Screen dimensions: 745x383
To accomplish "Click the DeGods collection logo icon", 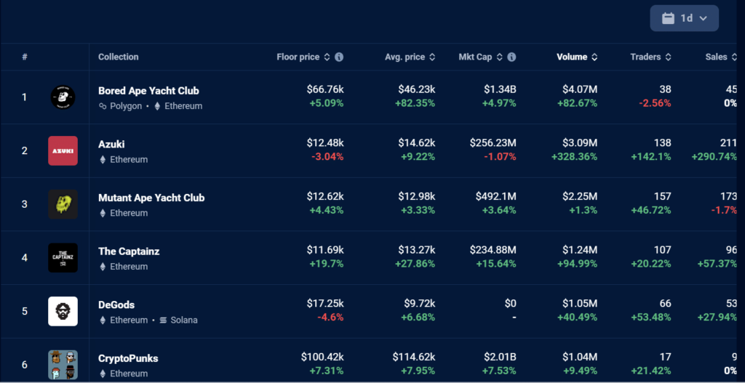I will tap(63, 311).
